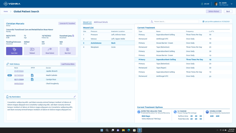The image size is (236, 133).
Task: Open the 01/07/2024 visit note link
Action: click(x=19, y=71)
